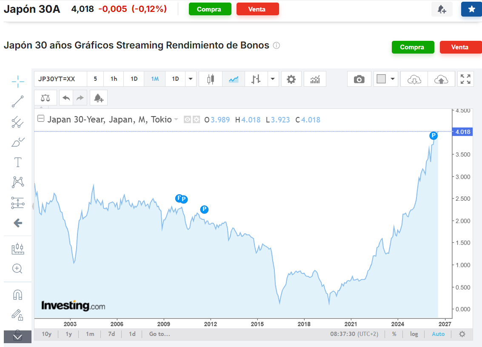Viewport: 482px width, 347px height.
Task: Switch to candlestick chart style
Action: click(x=211, y=79)
